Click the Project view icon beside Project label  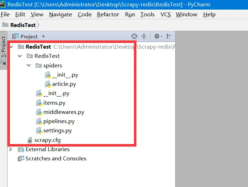[x=15, y=37]
